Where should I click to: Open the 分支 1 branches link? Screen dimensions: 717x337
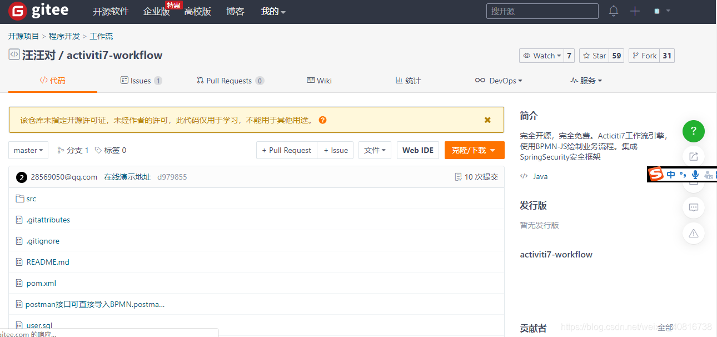click(x=73, y=150)
